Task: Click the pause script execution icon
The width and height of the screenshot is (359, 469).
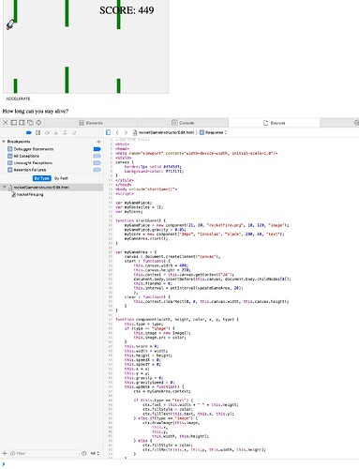Action: (38, 132)
